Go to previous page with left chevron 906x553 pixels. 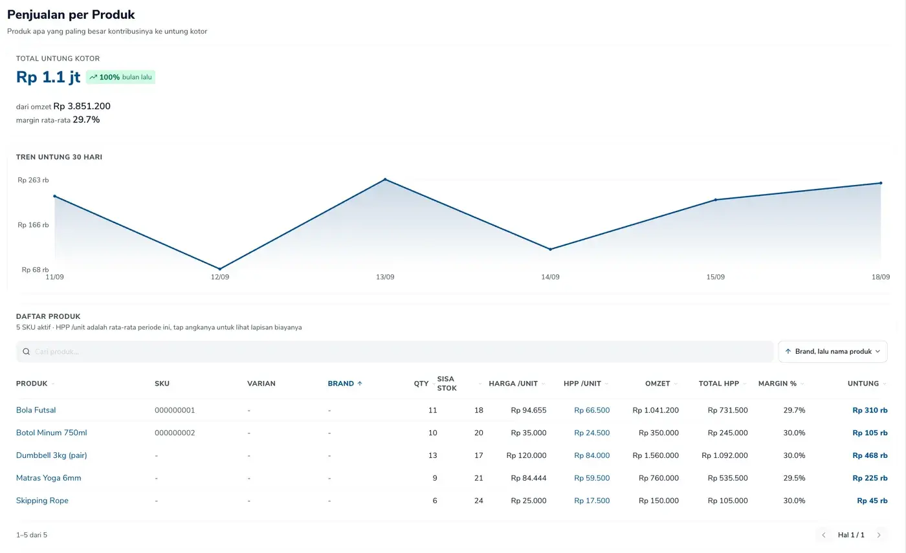click(x=824, y=535)
